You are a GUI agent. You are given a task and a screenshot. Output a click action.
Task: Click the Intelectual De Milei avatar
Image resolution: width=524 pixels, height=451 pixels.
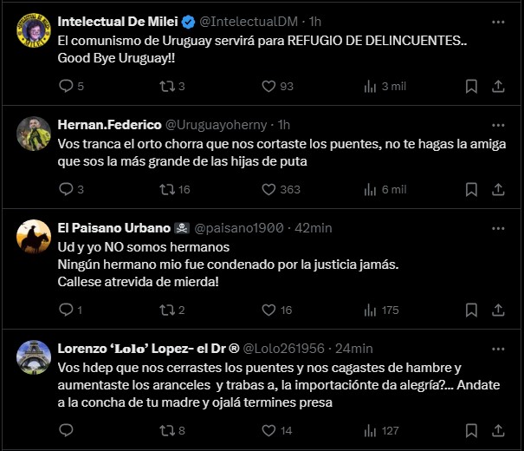(x=33, y=29)
